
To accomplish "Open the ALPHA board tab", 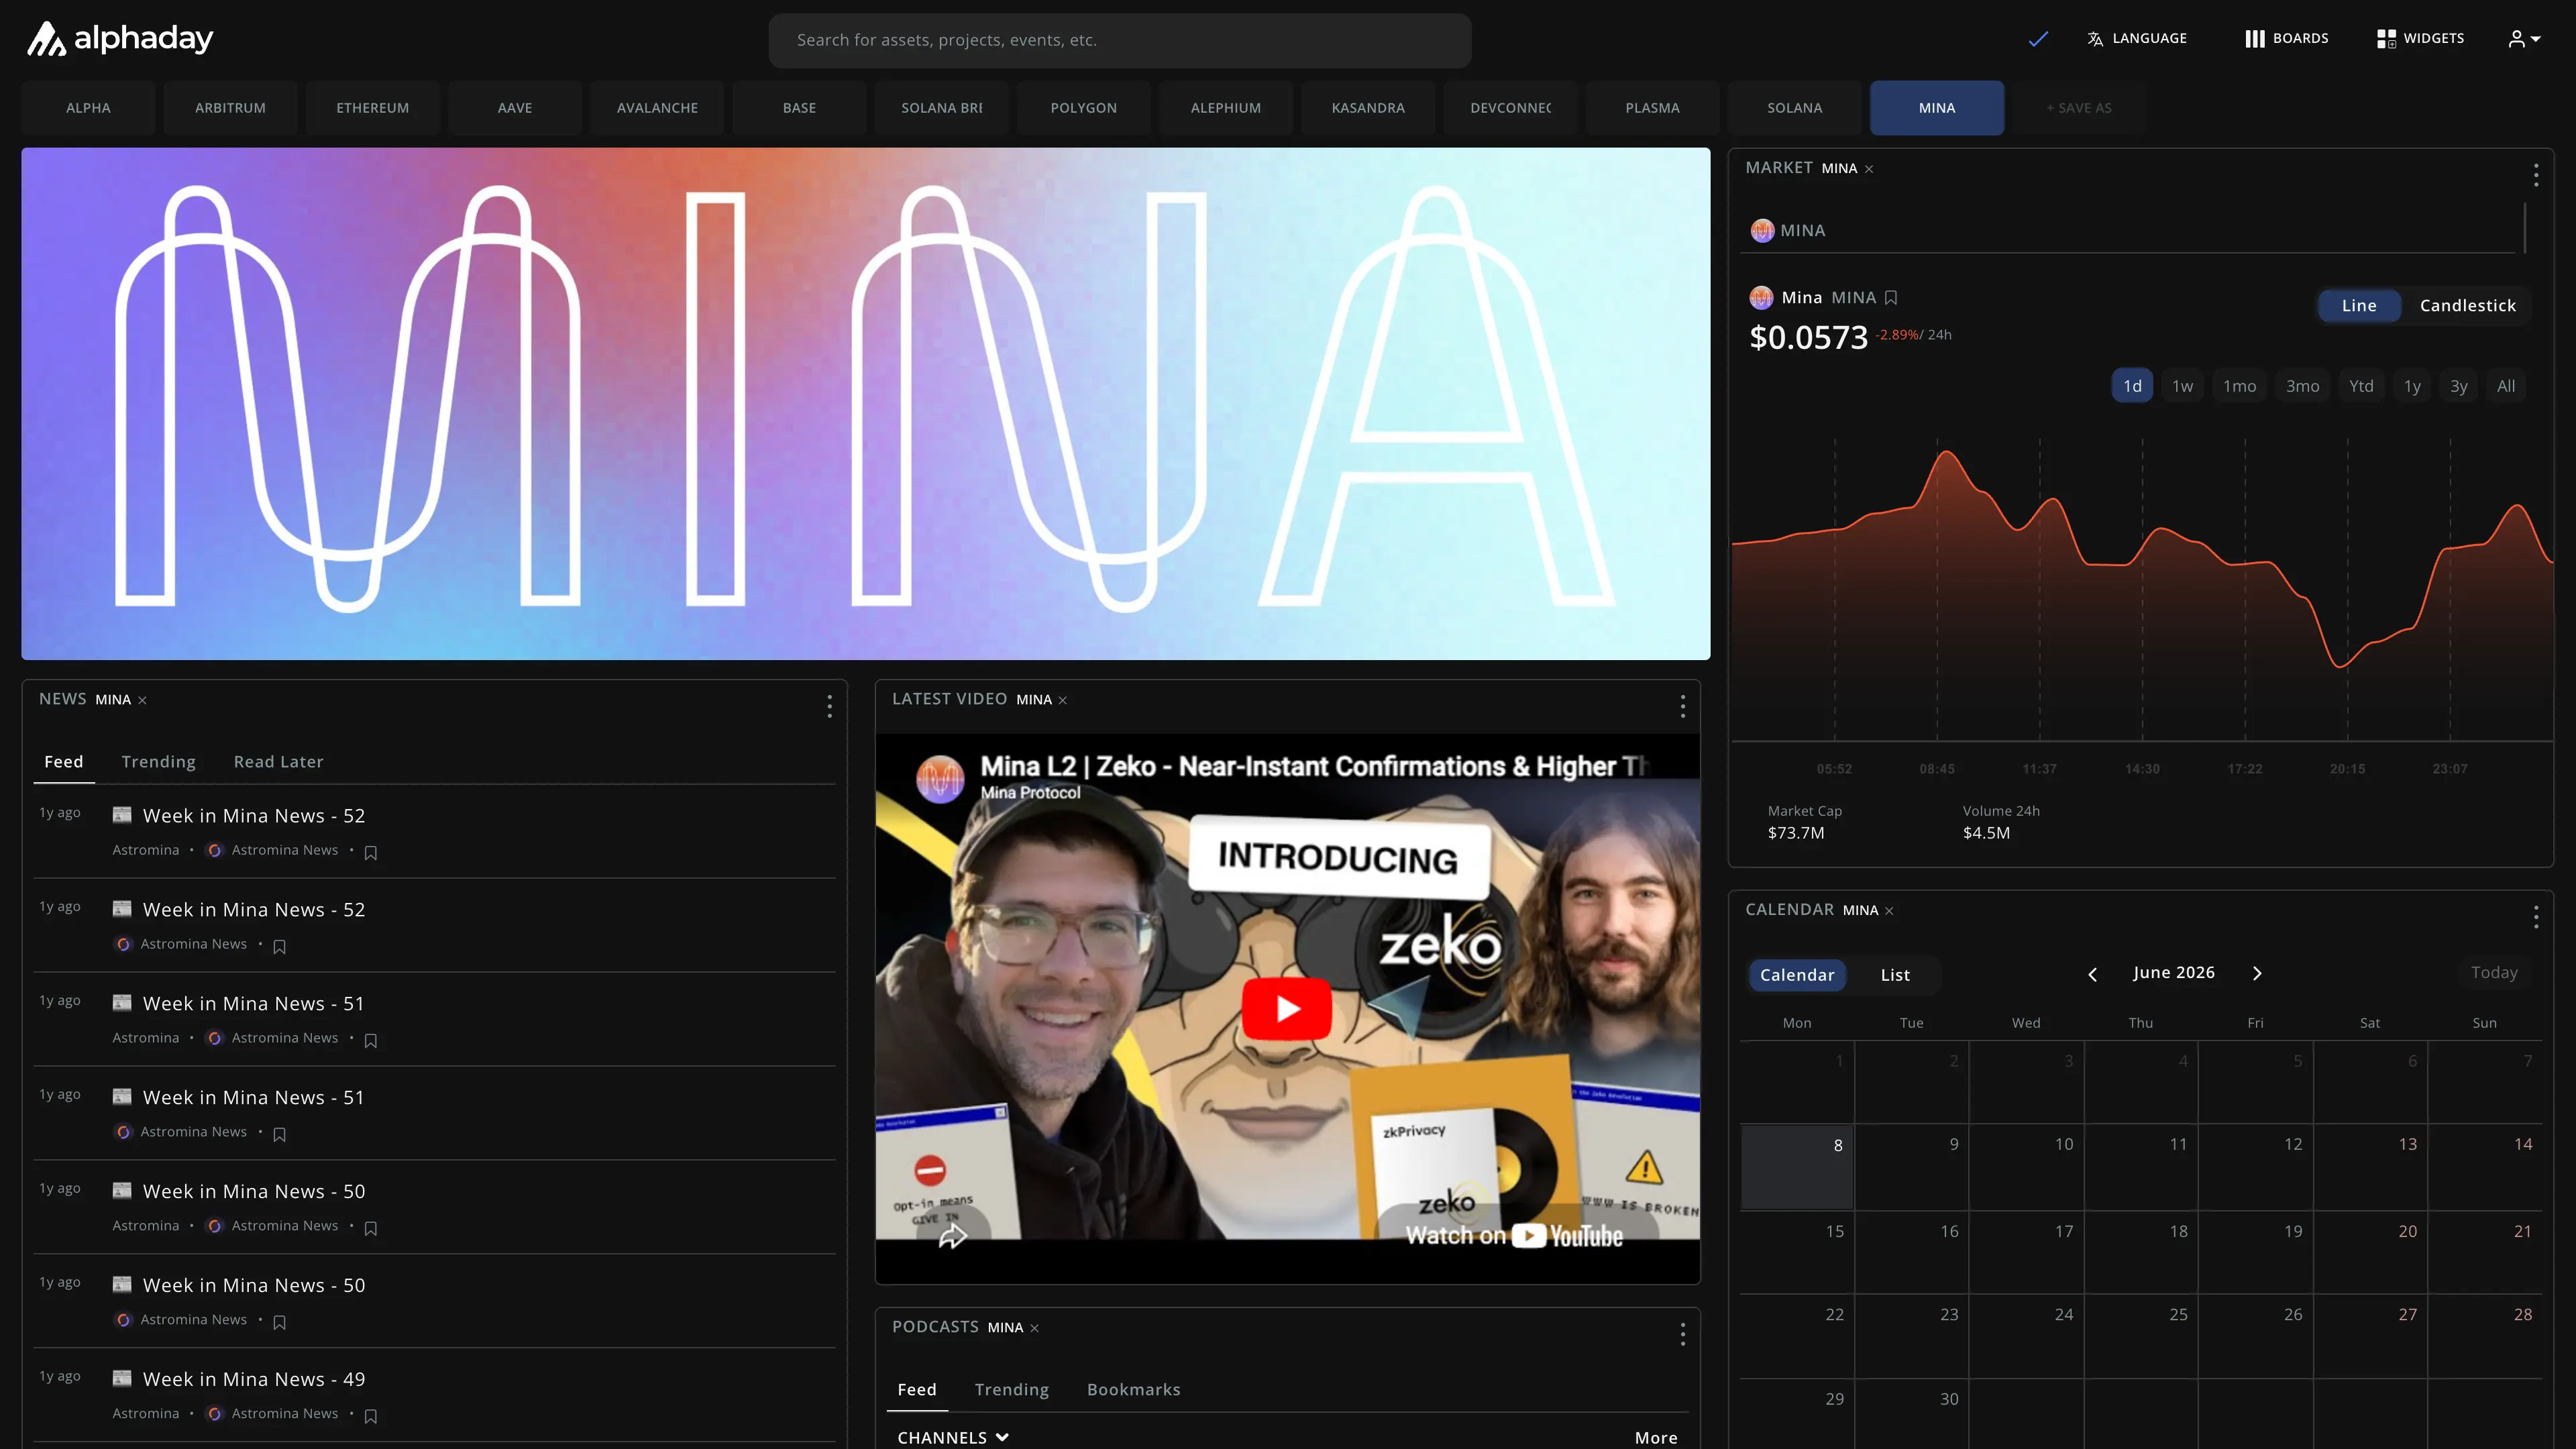I will pos(88,108).
